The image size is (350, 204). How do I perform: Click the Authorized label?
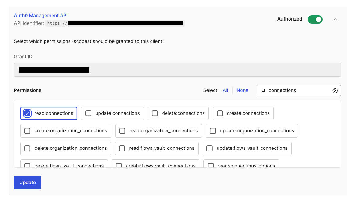[x=289, y=19]
